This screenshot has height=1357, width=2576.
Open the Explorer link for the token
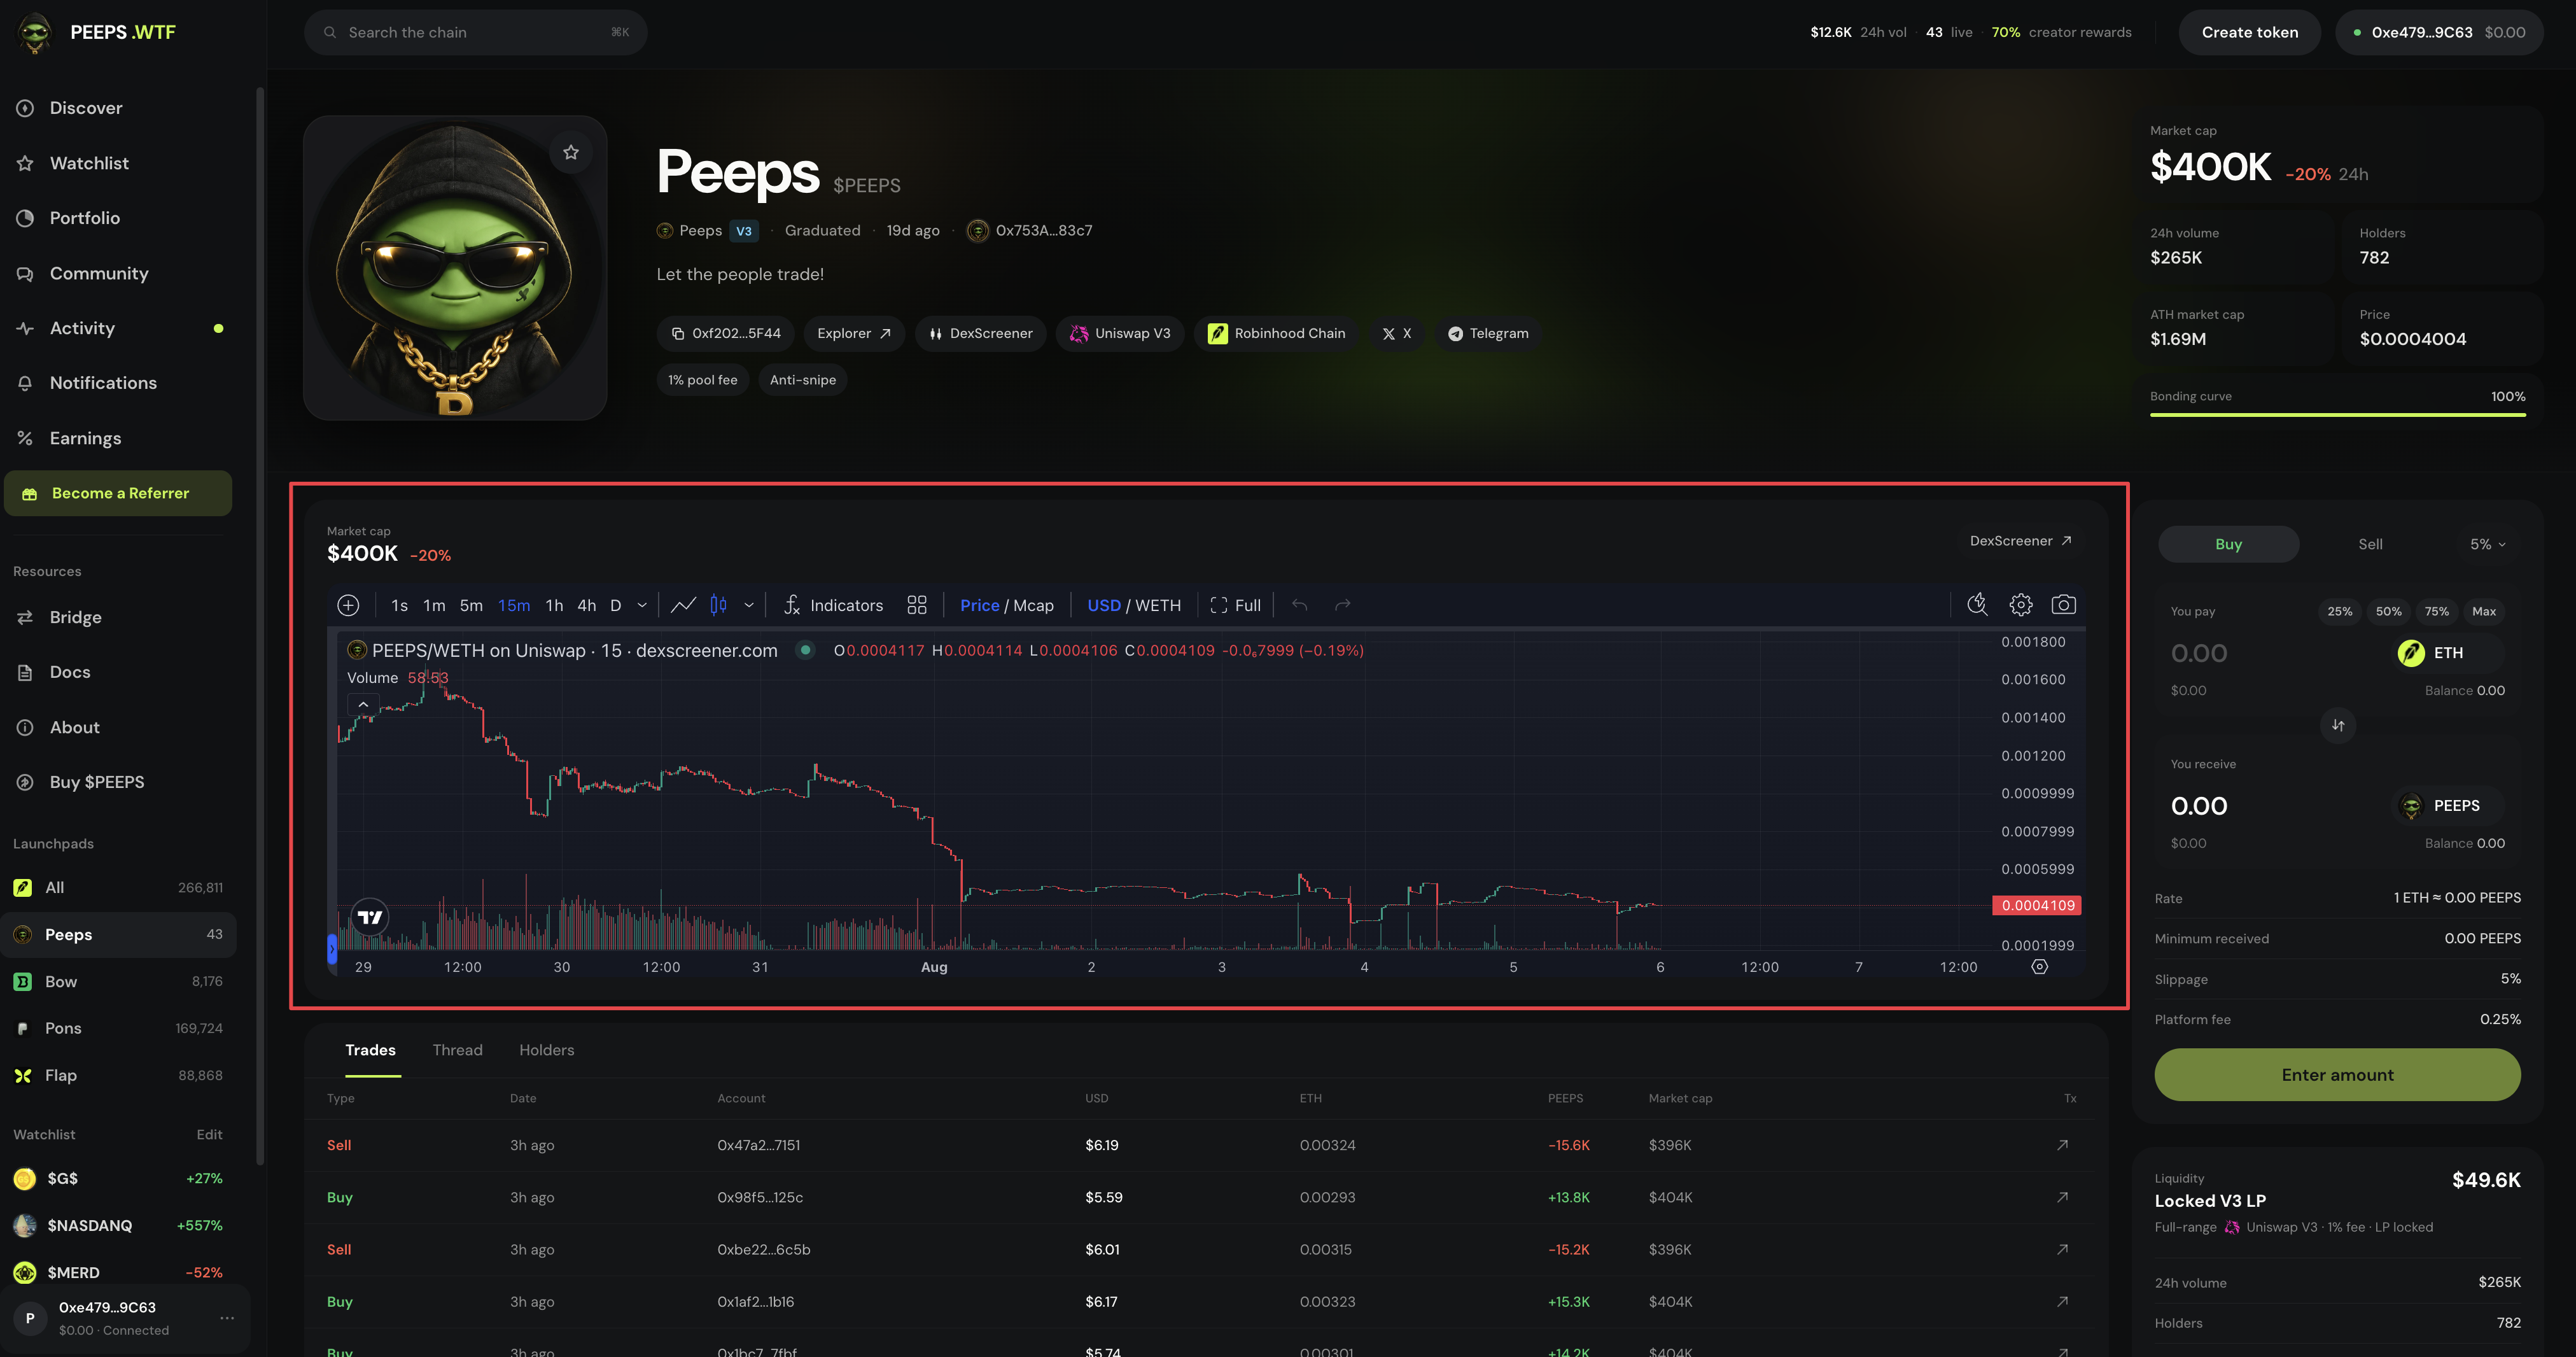pos(854,333)
